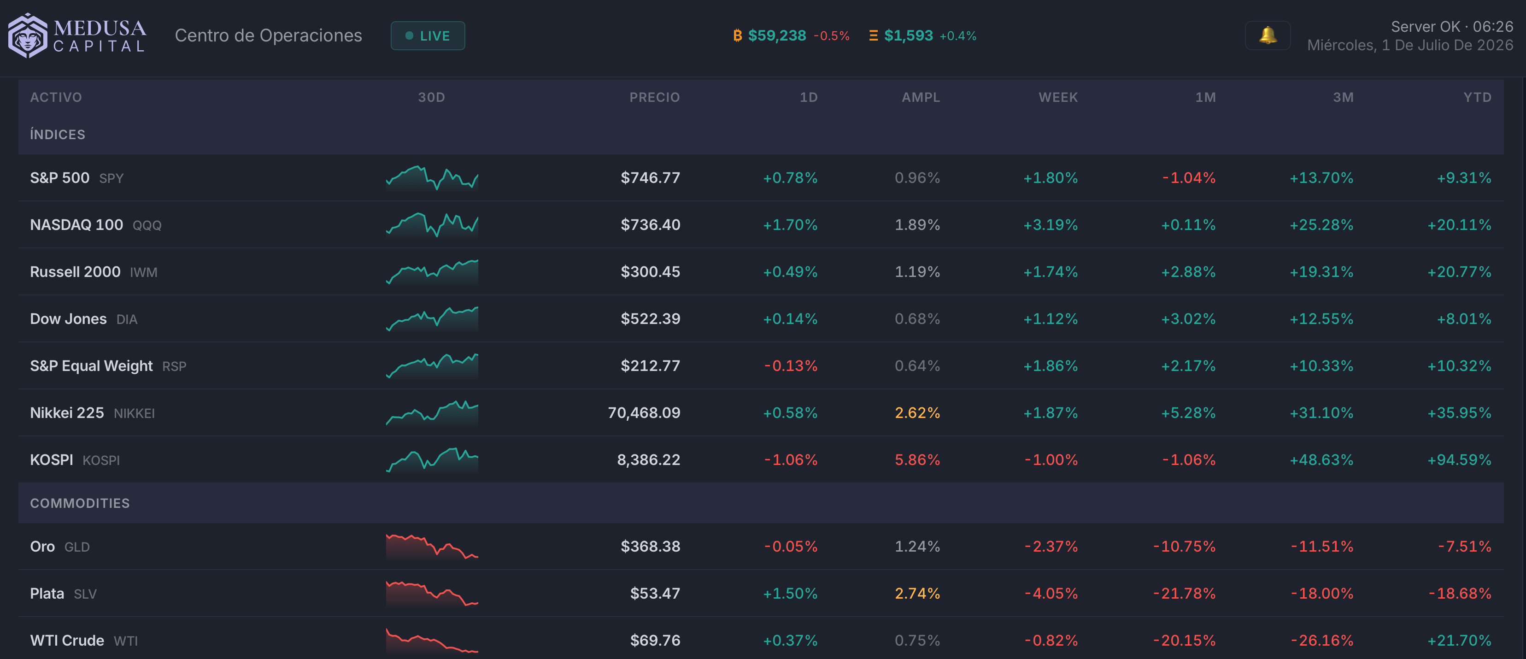Image resolution: width=1526 pixels, height=659 pixels.
Task: Open the S&P 500 sparkline chart
Action: pos(432,178)
